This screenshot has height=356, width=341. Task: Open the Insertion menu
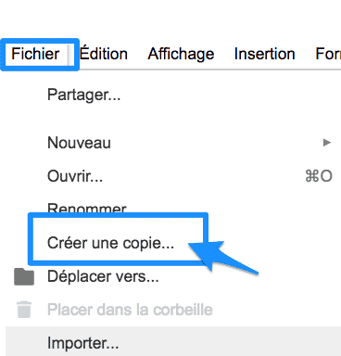(265, 54)
